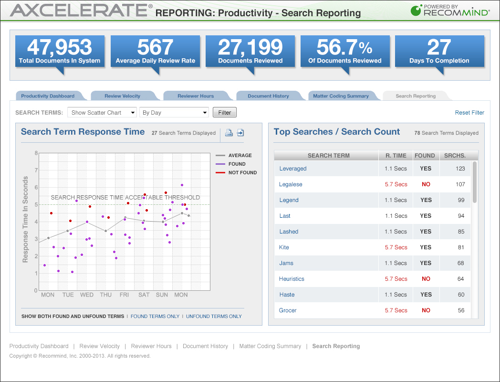
Task: Open the Lashed search term
Action: pos(289,232)
